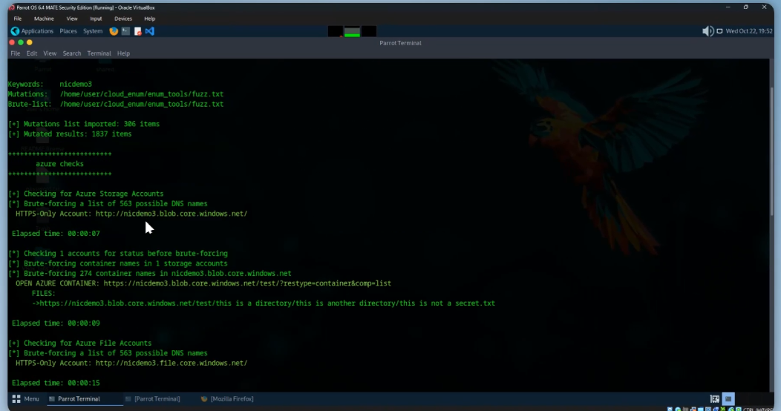This screenshot has width=781, height=411.
Task: Open the VirtualBox File menu
Action: pos(17,19)
